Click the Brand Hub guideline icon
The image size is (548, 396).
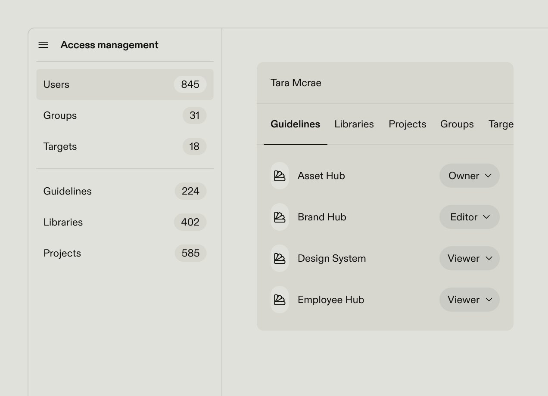(280, 217)
